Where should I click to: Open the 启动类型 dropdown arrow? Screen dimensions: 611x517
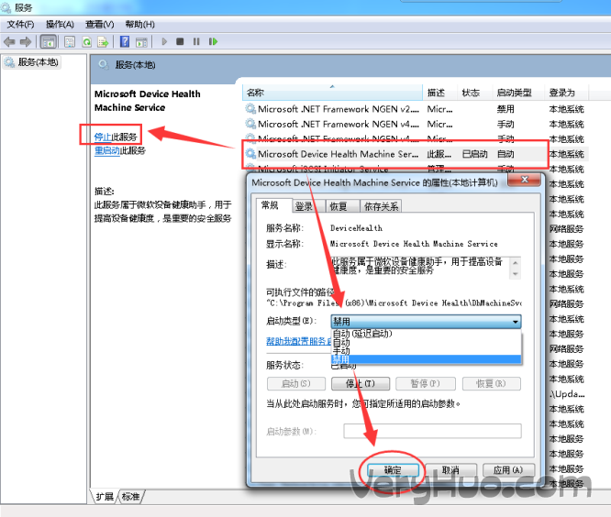[516, 322]
